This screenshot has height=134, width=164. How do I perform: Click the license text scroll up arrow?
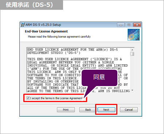132,50
